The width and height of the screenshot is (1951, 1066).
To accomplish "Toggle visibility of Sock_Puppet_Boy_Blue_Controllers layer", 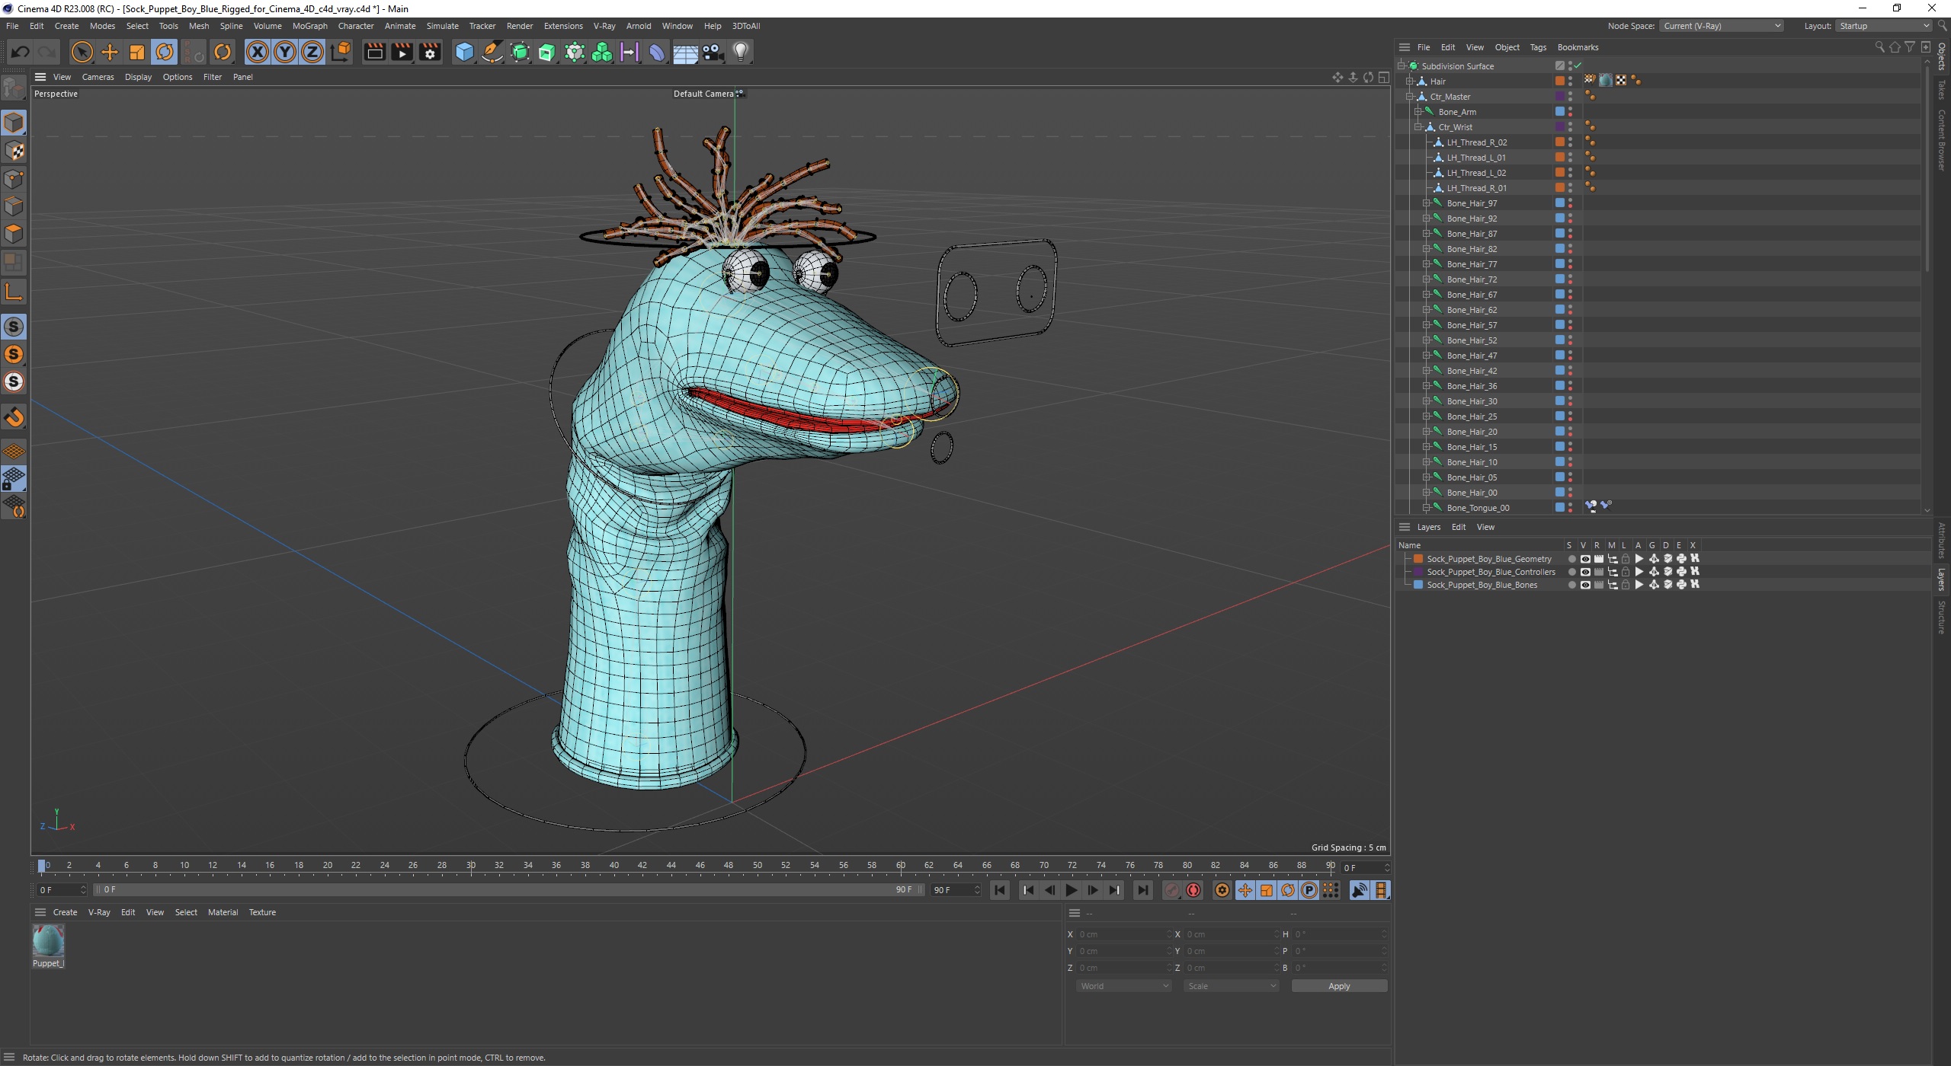I will (x=1583, y=571).
